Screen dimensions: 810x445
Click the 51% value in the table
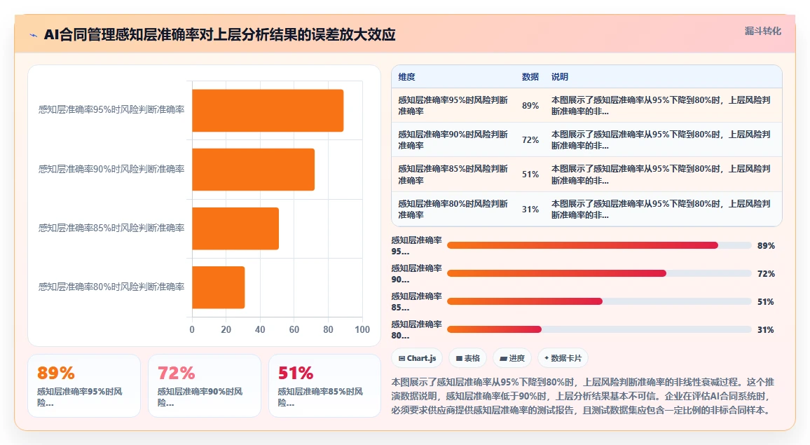(x=530, y=174)
